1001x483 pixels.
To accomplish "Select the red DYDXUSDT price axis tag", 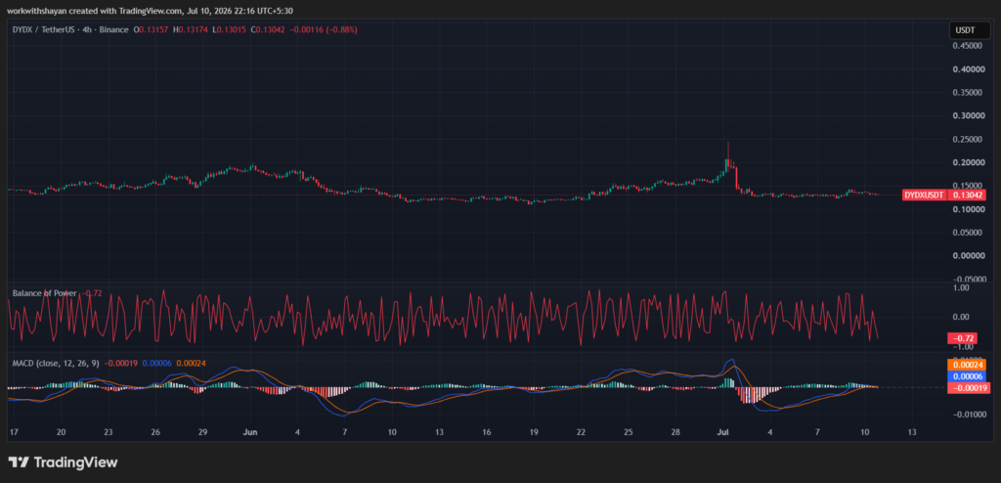I will coord(925,196).
